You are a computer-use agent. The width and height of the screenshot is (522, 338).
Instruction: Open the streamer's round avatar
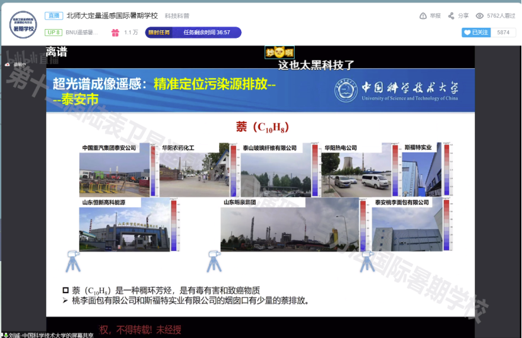coord(23,23)
